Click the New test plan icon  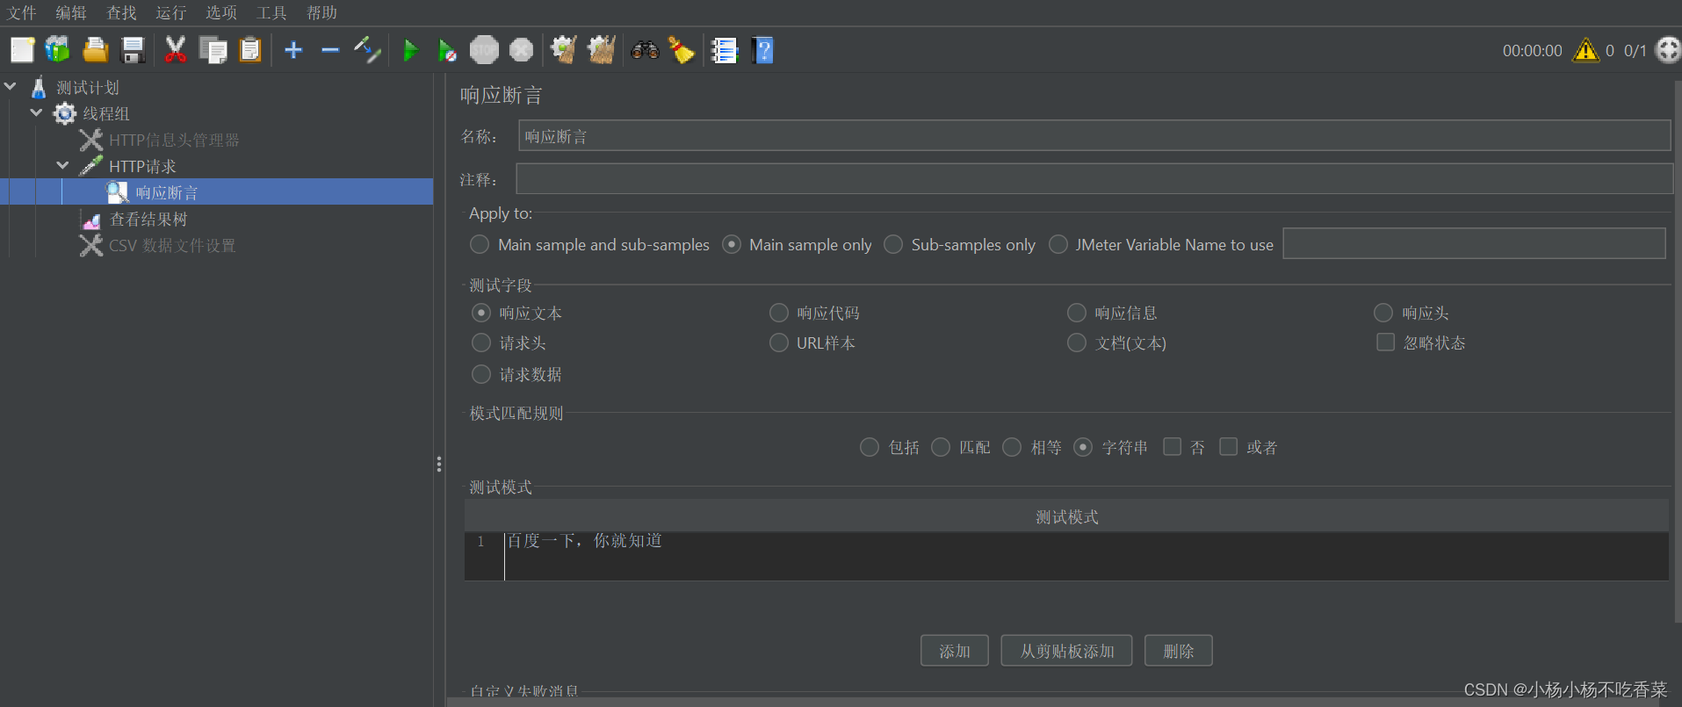[22, 50]
